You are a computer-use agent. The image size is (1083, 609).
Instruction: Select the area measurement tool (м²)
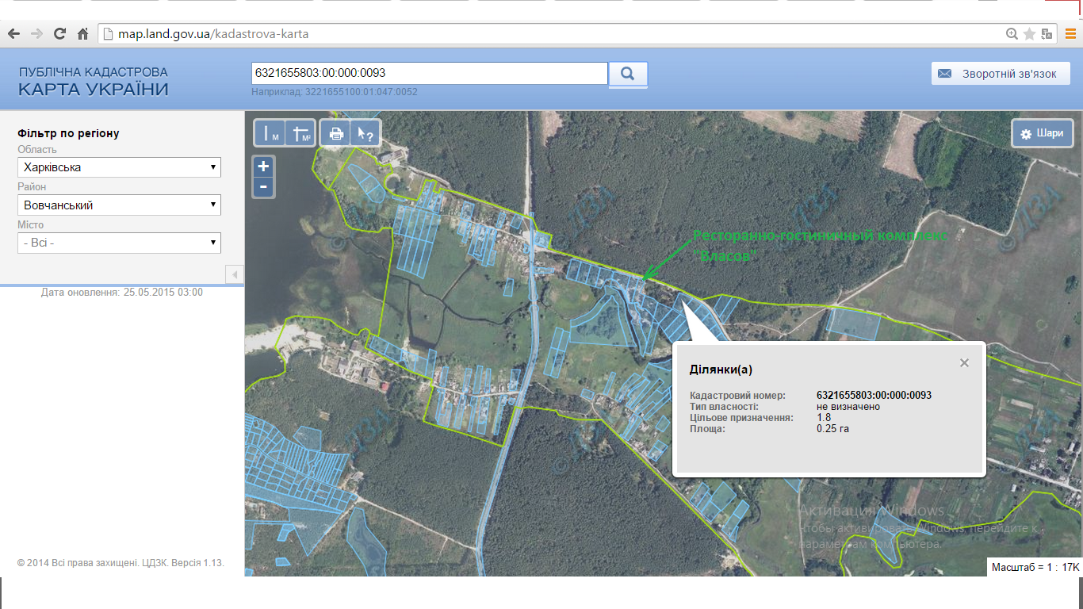pyautogui.click(x=300, y=133)
